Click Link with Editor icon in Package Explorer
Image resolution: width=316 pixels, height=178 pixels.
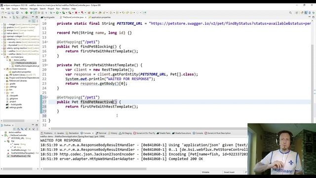tap(34, 21)
